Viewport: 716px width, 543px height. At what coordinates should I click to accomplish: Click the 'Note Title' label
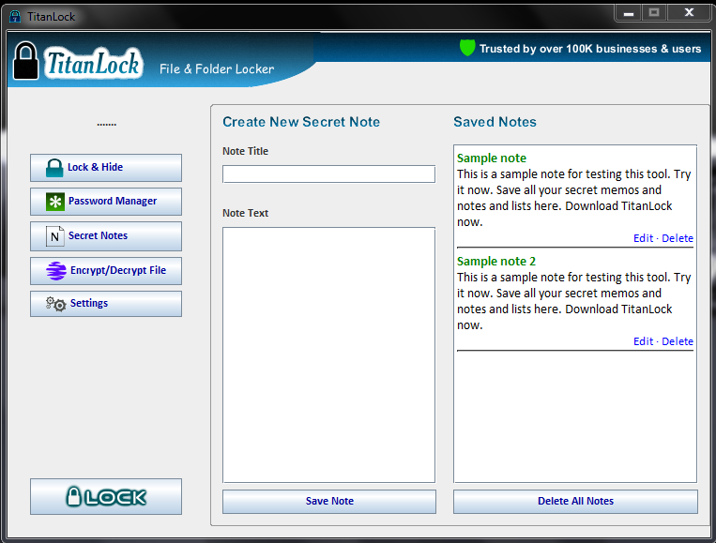pyautogui.click(x=245, y=151)
